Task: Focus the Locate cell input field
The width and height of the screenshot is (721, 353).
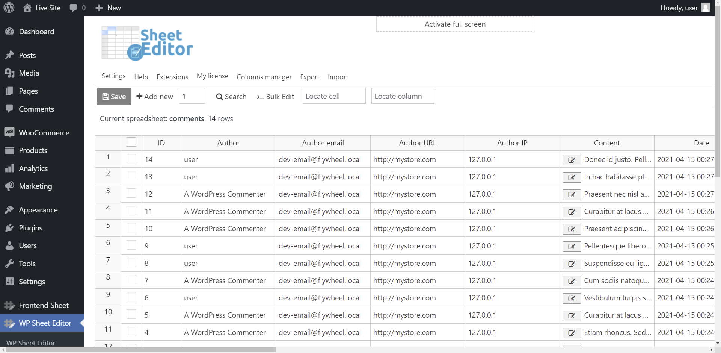Action: click(x=334, y=96)
